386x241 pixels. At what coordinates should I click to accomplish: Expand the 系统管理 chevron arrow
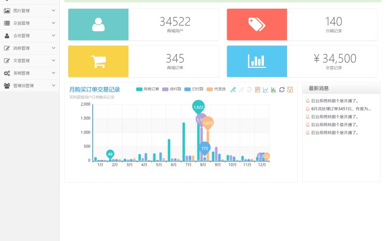54,73
